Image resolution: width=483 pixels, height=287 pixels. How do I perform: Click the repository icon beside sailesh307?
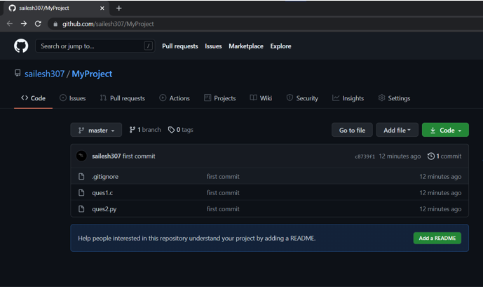[x=18, y=73]
